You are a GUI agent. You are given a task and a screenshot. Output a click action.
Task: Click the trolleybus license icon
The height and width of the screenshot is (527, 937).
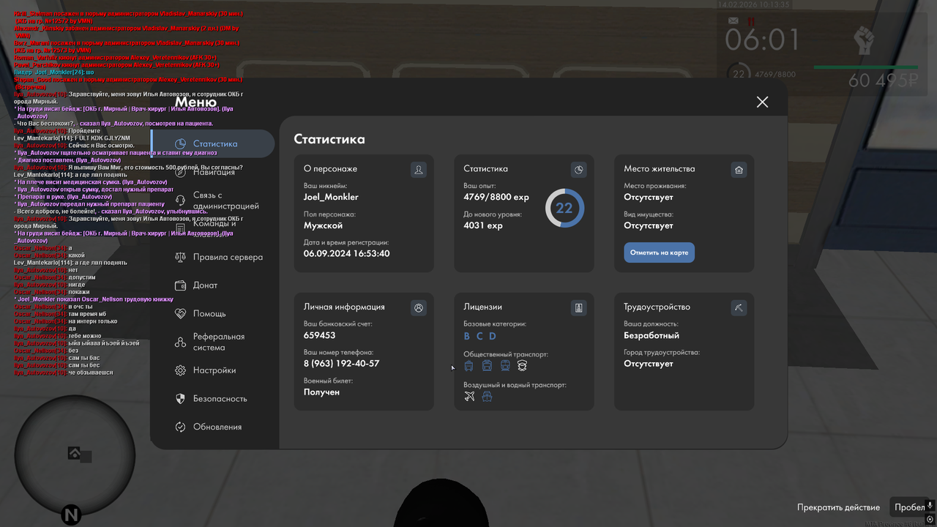(x=469, y=365)
